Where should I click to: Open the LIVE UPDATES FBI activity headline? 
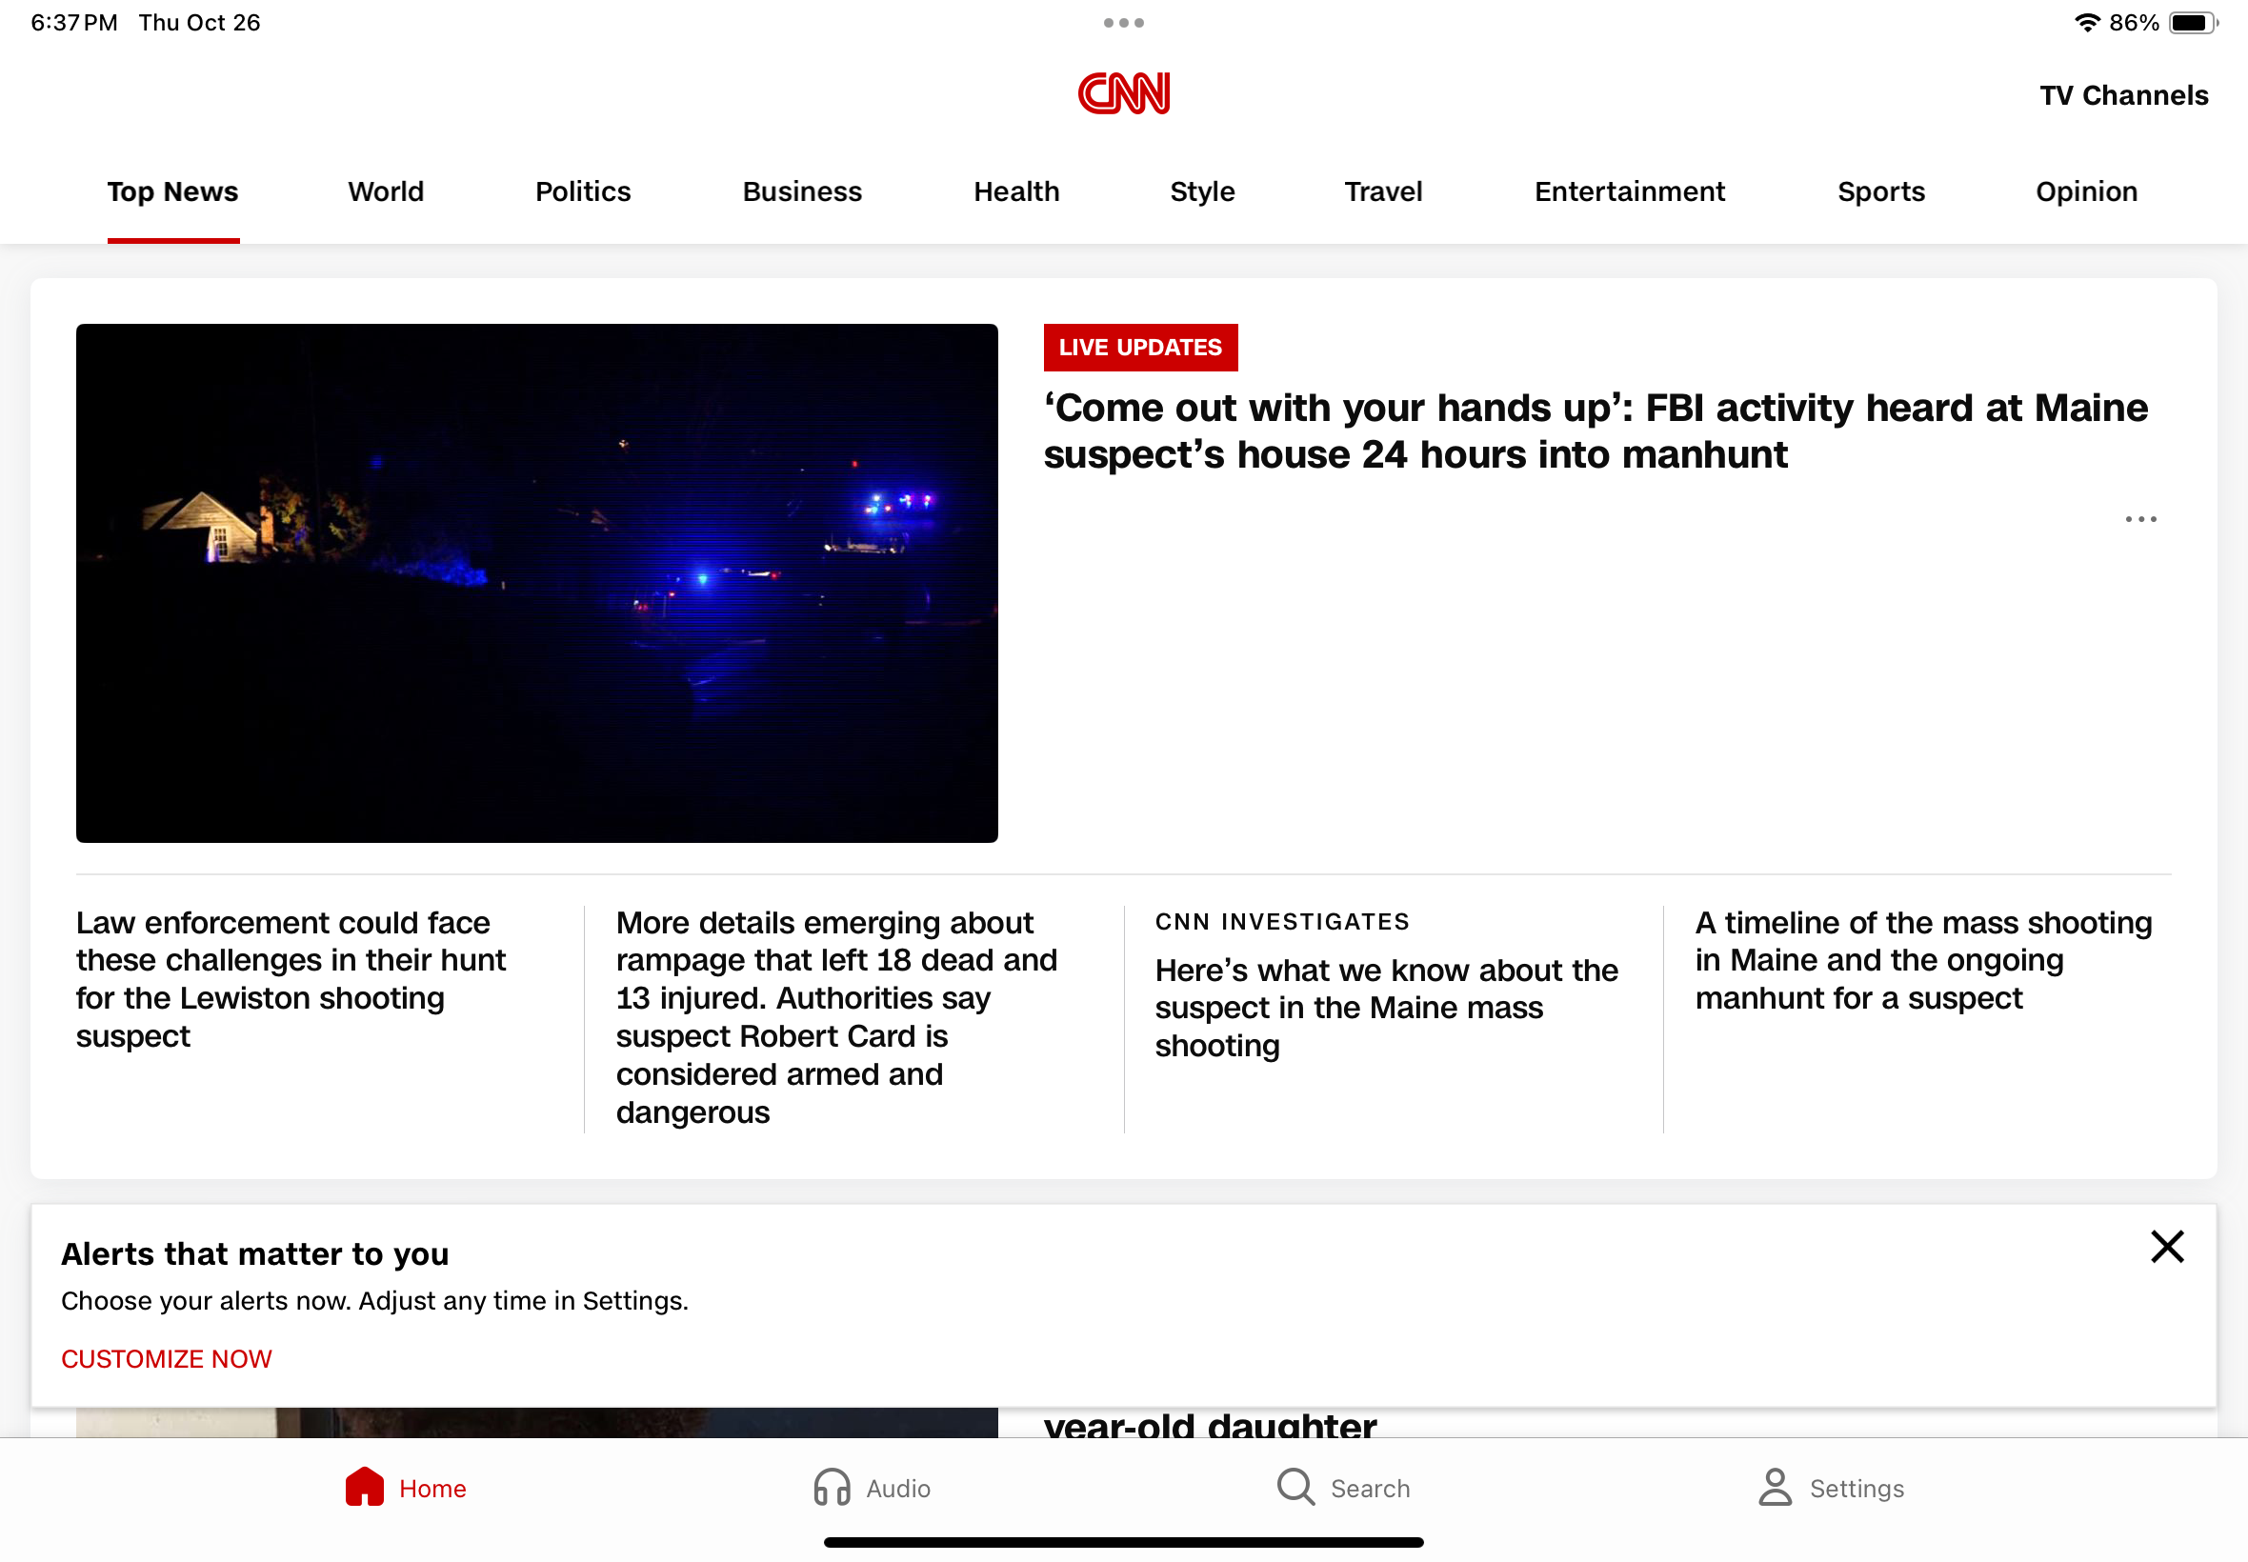[1596, 431]
